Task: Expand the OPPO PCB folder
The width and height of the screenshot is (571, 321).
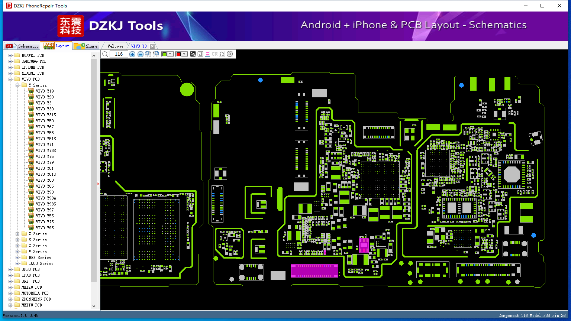Action: click(x=10, y=269)
